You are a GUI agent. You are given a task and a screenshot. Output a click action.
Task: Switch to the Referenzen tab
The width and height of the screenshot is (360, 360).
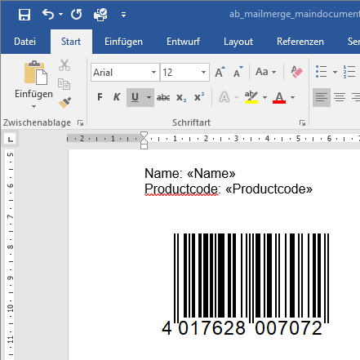point(300,42)
